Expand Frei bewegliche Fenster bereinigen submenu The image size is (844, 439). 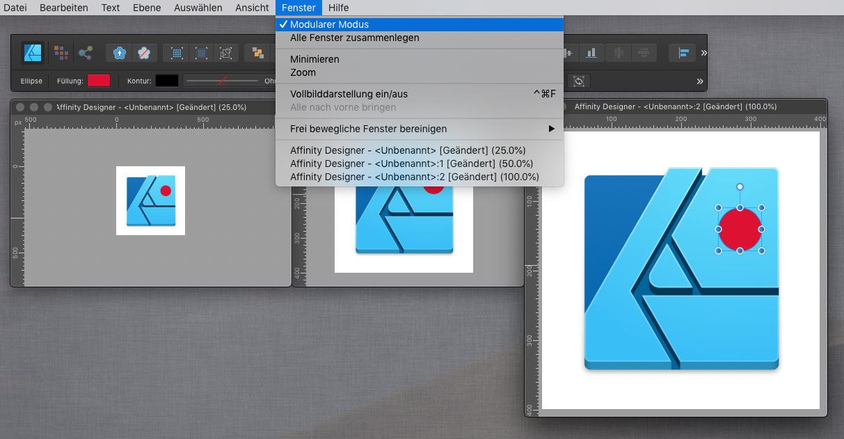pyautogui.click(x=420, y=129)
